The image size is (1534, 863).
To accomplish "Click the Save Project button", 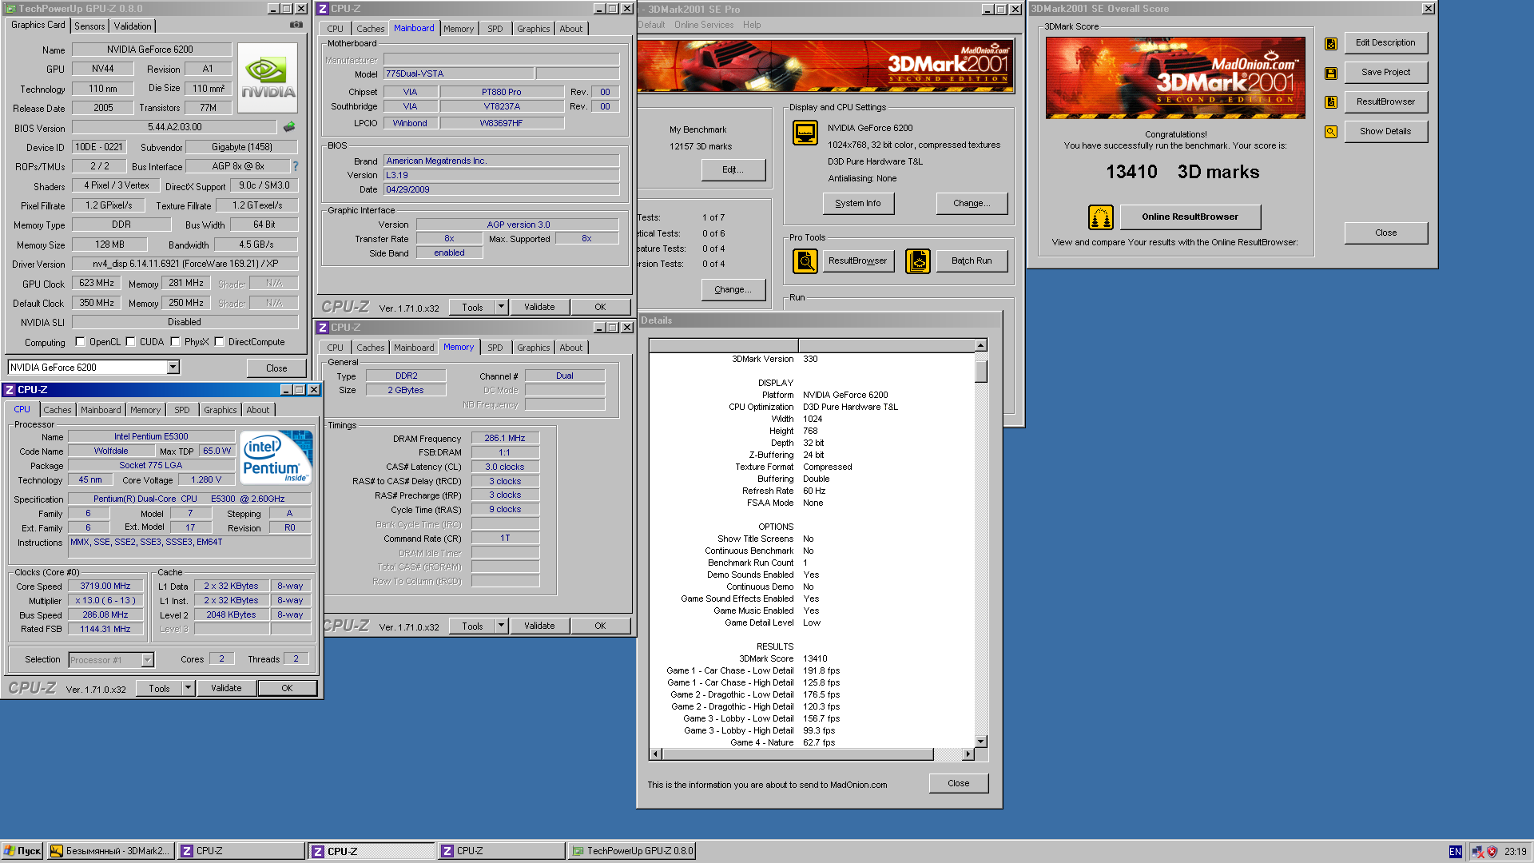I will click(x=1385, y=72).
